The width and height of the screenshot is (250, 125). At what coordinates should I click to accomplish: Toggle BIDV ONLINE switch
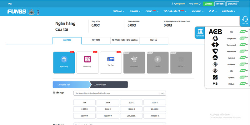click(242, 71)
